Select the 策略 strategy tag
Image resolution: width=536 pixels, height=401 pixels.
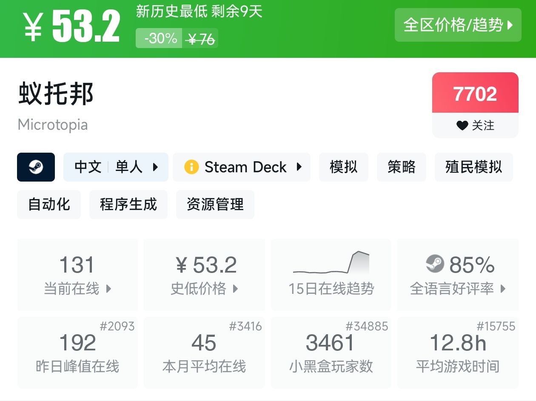coord(401,167)
